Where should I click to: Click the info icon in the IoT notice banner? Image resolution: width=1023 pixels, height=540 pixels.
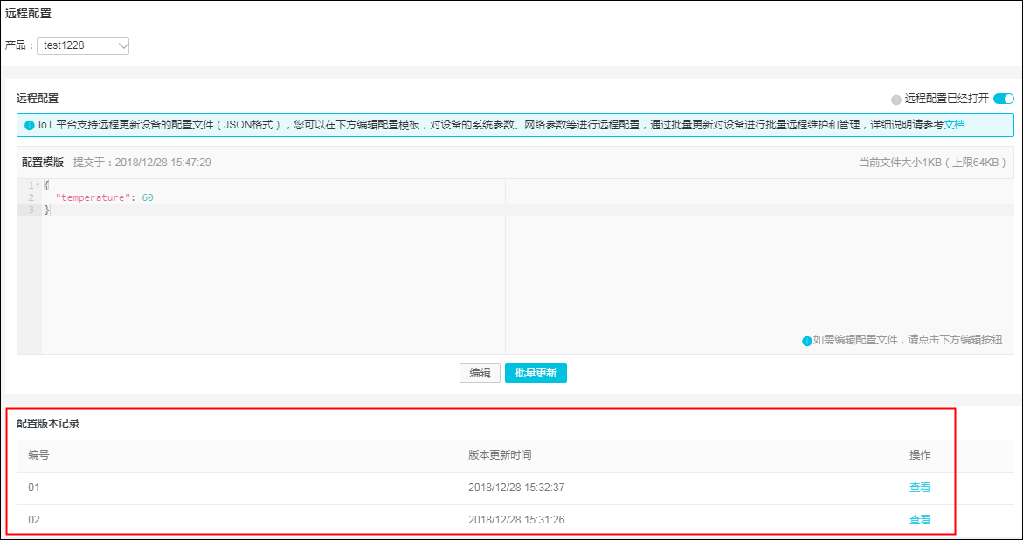tap(30, 125)
